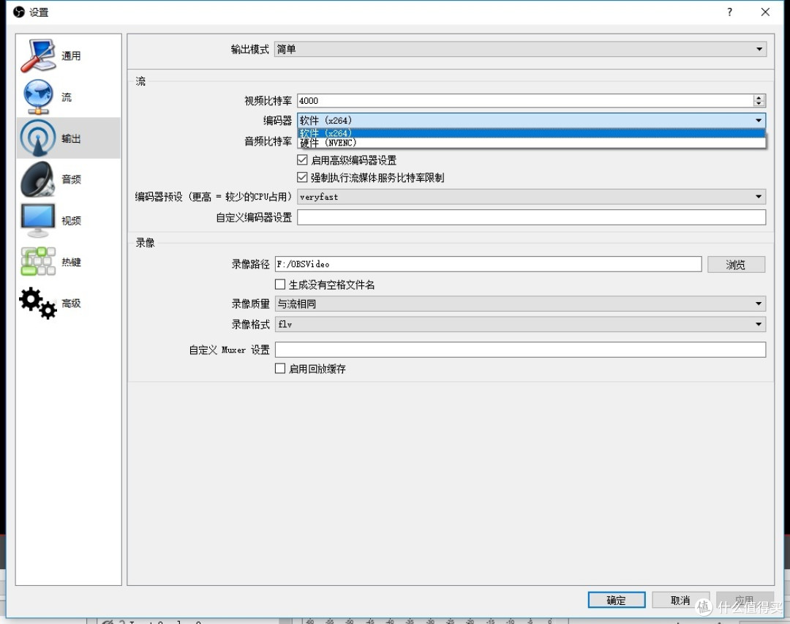Choose 软件 (x264) from encoder list
Viewport: 790px width, 624px height.
(x=532, y=133)
